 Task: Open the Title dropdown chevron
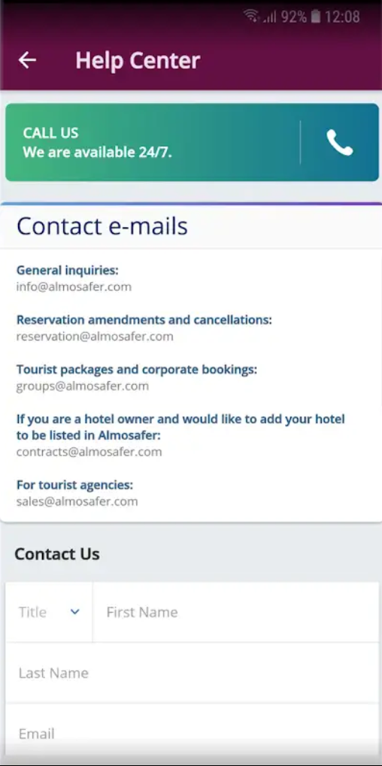74,612
